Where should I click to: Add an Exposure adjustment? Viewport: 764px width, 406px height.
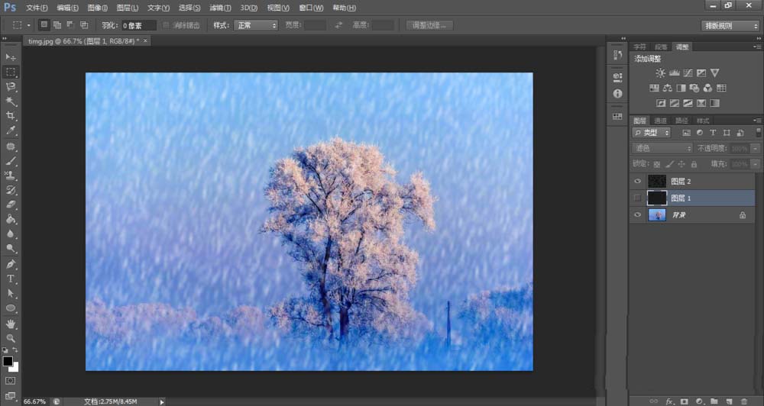click(701, 73)
